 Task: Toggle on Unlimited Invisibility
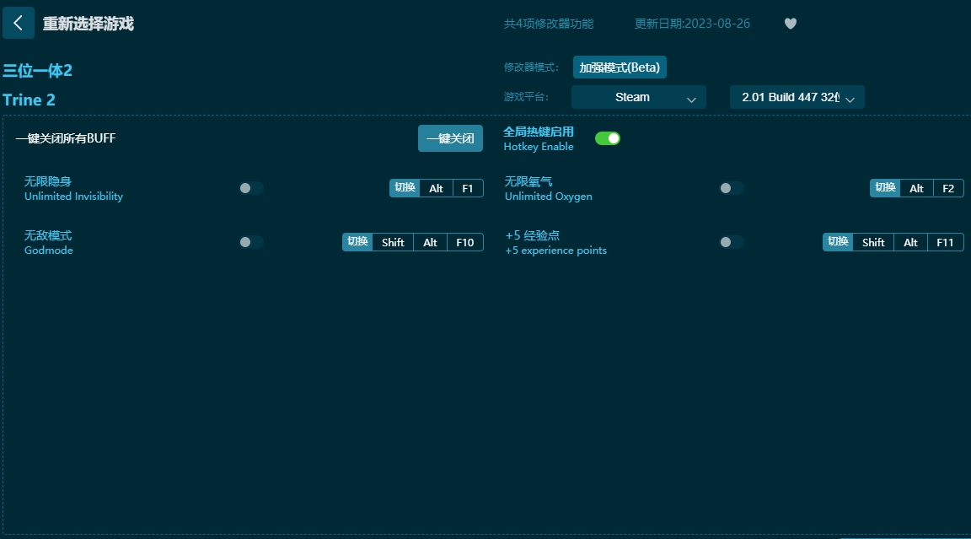coord(251,188)
